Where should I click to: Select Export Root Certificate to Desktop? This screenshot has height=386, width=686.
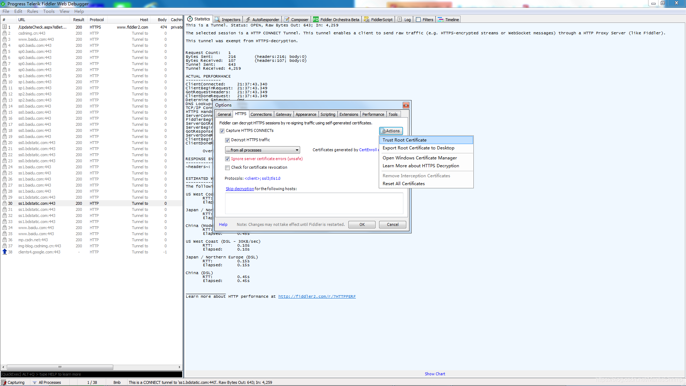tap(426, 148)
